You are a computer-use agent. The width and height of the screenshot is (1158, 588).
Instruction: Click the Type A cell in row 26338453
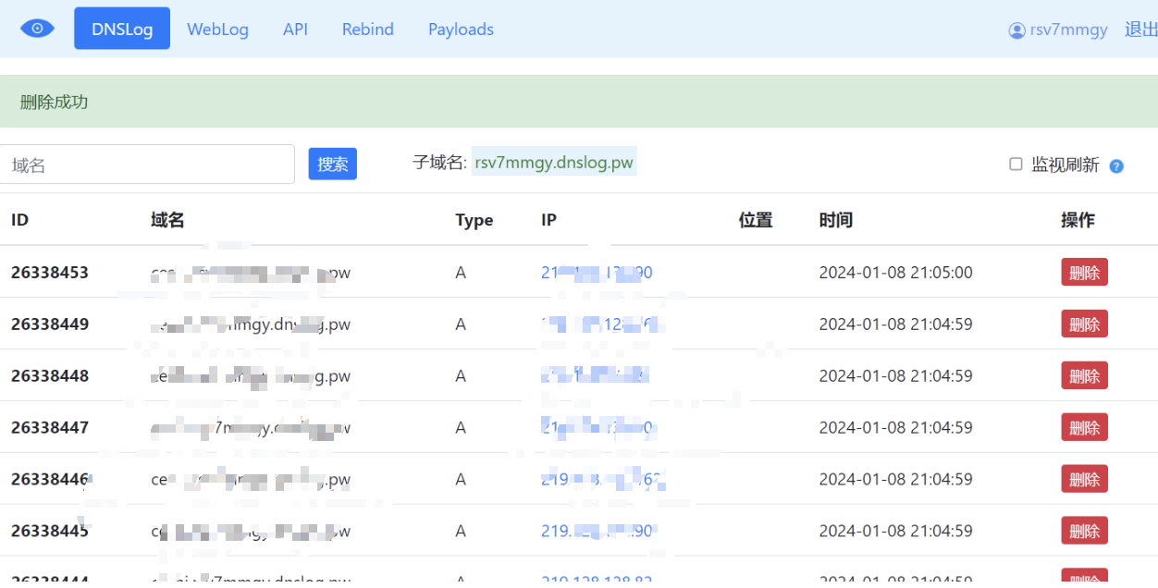click(461, 273)
